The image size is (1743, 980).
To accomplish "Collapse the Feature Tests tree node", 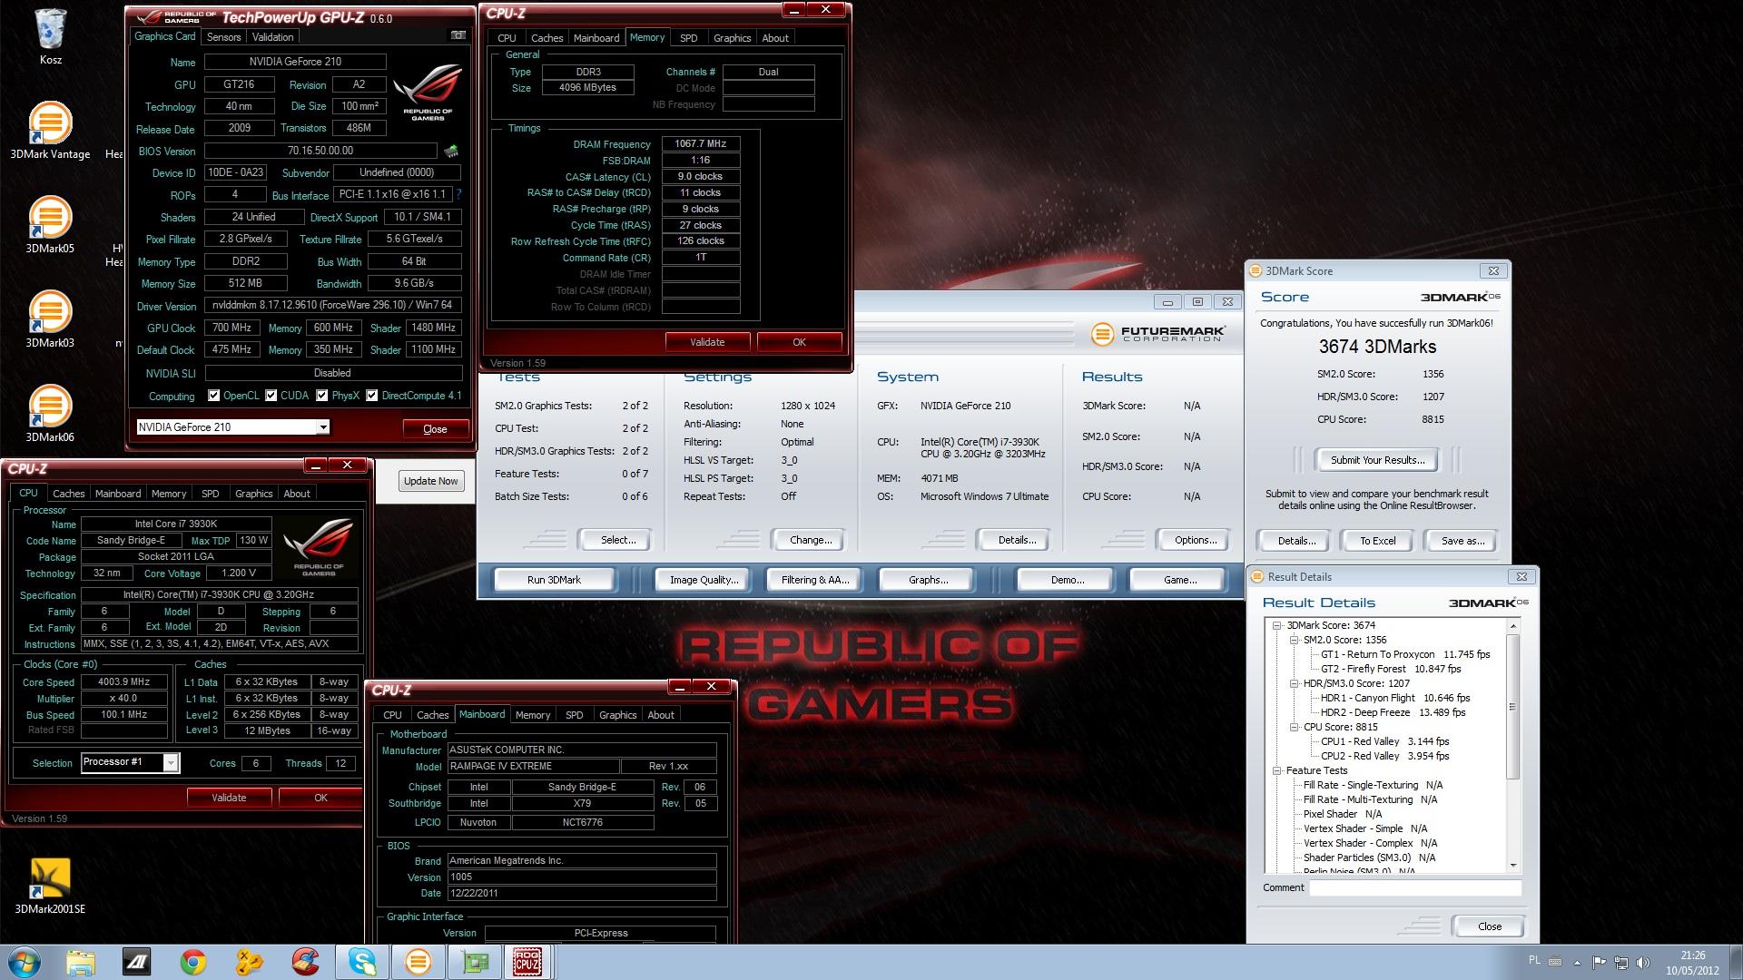I will click(1277, 770).
